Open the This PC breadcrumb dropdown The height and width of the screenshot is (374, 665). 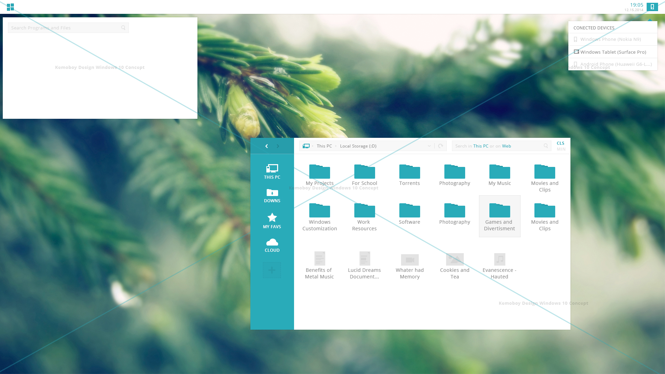(336, 146)
